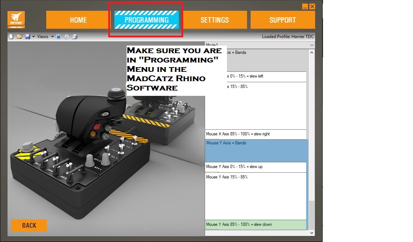
Task: Click the New Profile document icon
Action: (x=11, y=37)
